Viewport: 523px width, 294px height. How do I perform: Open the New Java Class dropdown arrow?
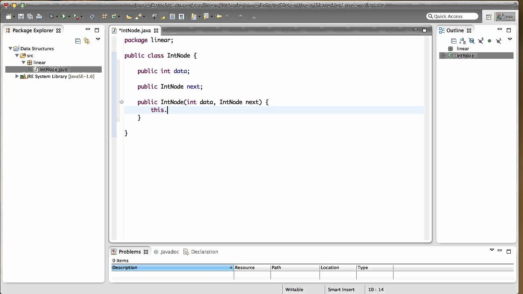[x=119, y=17]
